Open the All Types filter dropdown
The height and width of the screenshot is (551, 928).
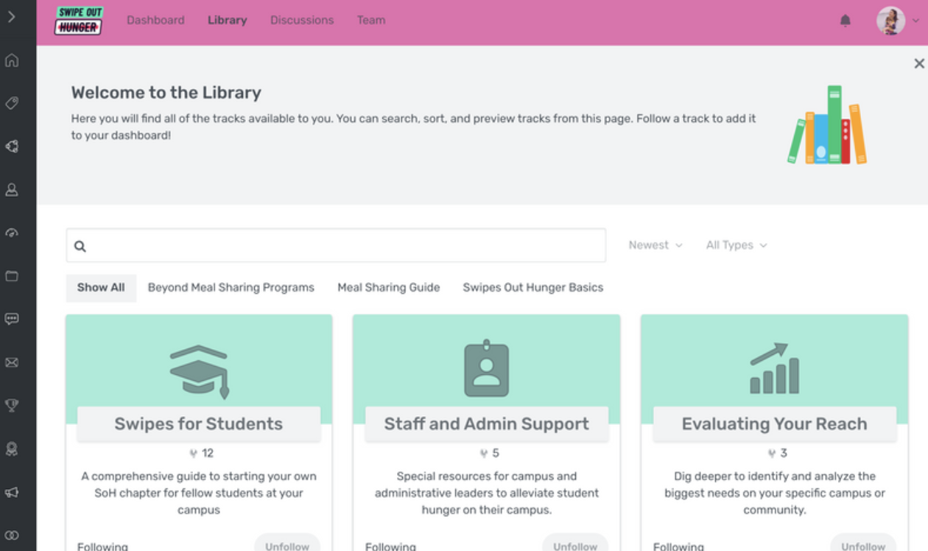[737, 245]
